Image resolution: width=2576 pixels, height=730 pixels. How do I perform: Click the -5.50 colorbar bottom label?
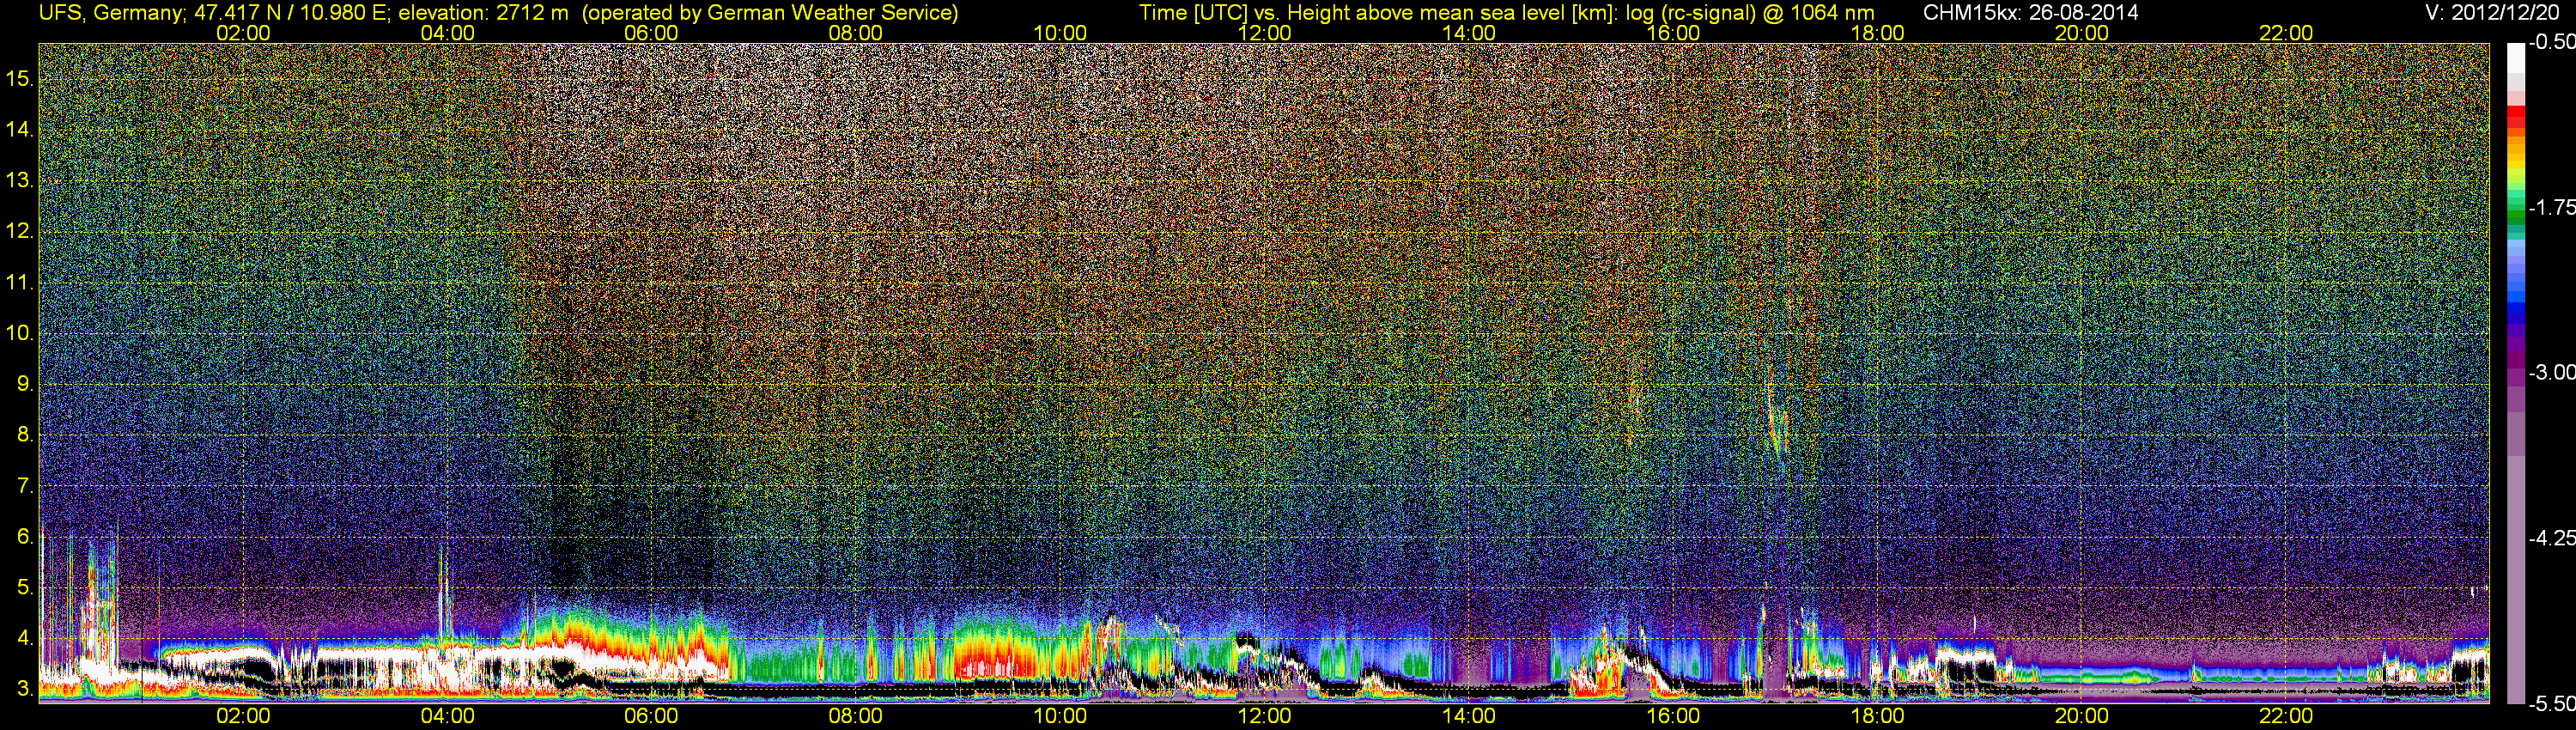pyautogui.click(x=2551, y=704)
